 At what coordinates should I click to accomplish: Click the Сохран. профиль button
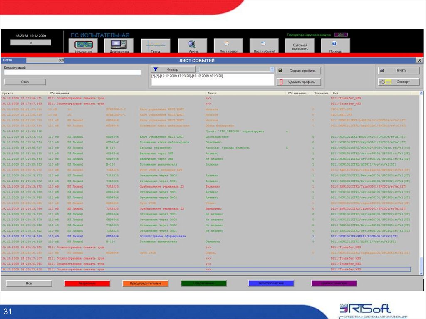pyautogui.click(x=298, y=70)
